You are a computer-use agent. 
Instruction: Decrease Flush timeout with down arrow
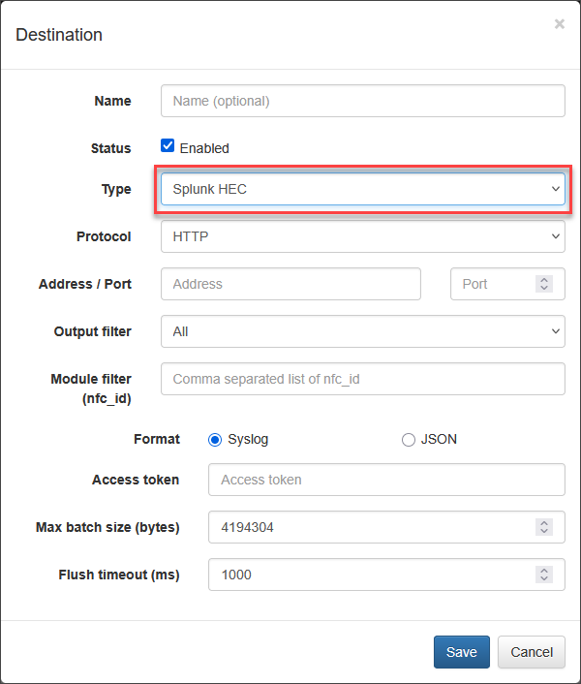click(544, 578)
